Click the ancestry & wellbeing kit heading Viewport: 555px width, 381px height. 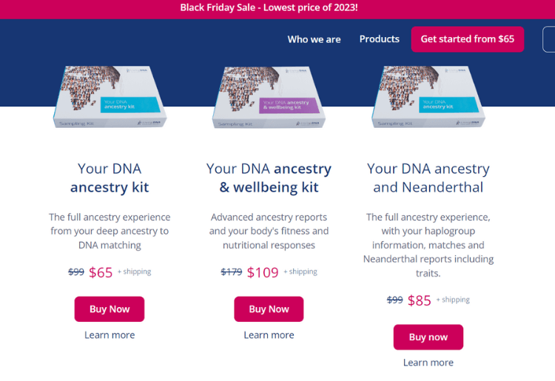coord(269,178)
